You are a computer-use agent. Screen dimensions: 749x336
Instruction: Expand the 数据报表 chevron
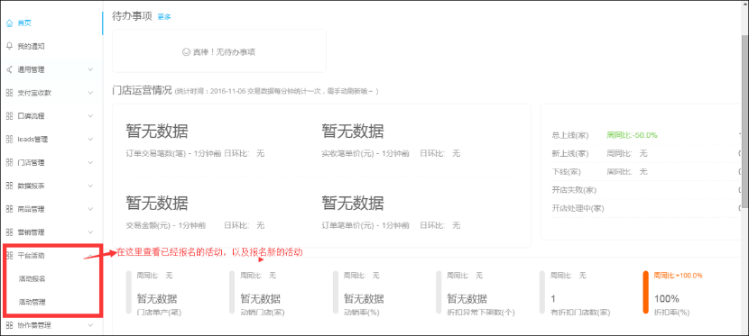91,186
